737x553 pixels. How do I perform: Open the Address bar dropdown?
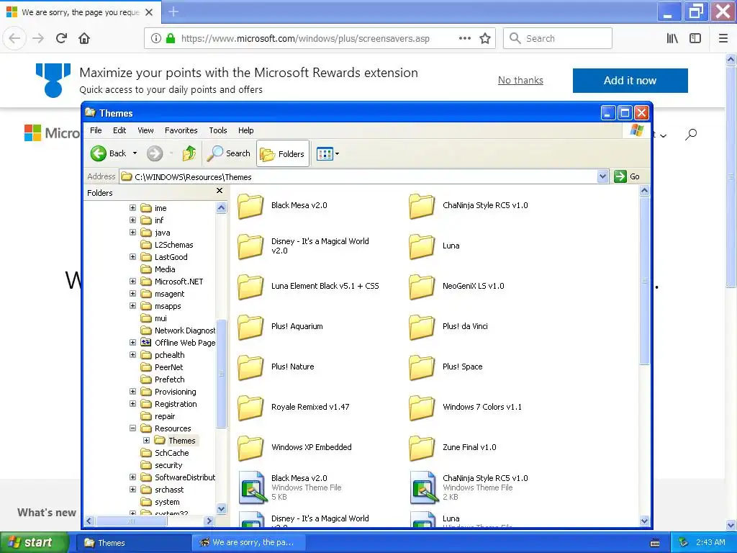pyautogui.click(x=602, y=176)
